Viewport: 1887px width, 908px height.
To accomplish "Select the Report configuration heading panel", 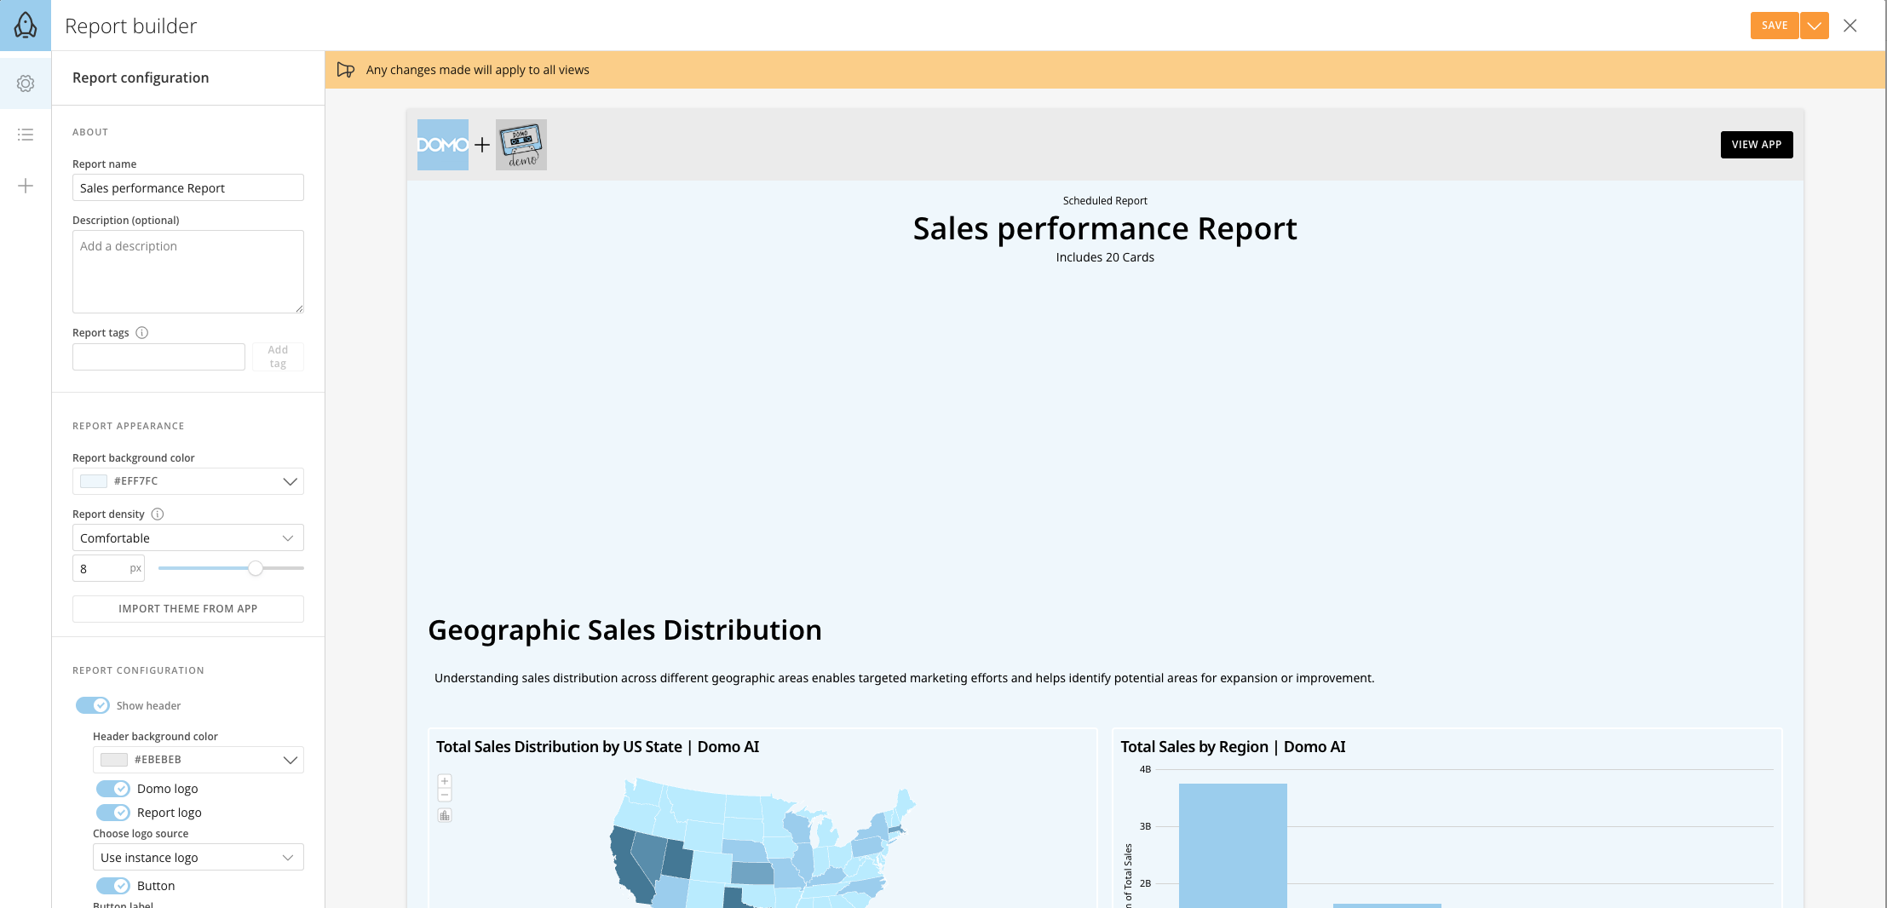I will click(x=141, y=78).
